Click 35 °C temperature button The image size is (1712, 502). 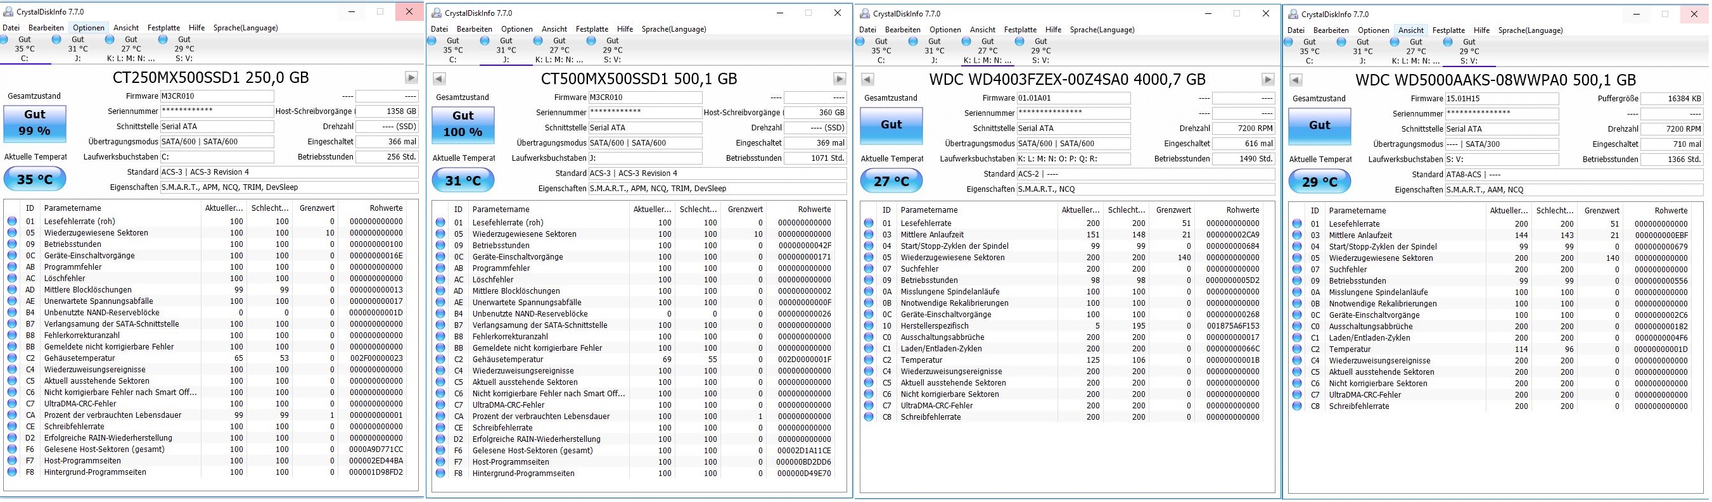[x=35, y=179]
